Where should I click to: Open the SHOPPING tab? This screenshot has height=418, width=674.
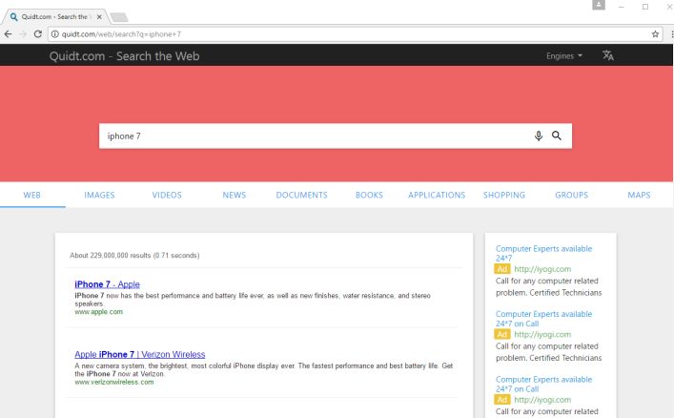coord(504,195)
